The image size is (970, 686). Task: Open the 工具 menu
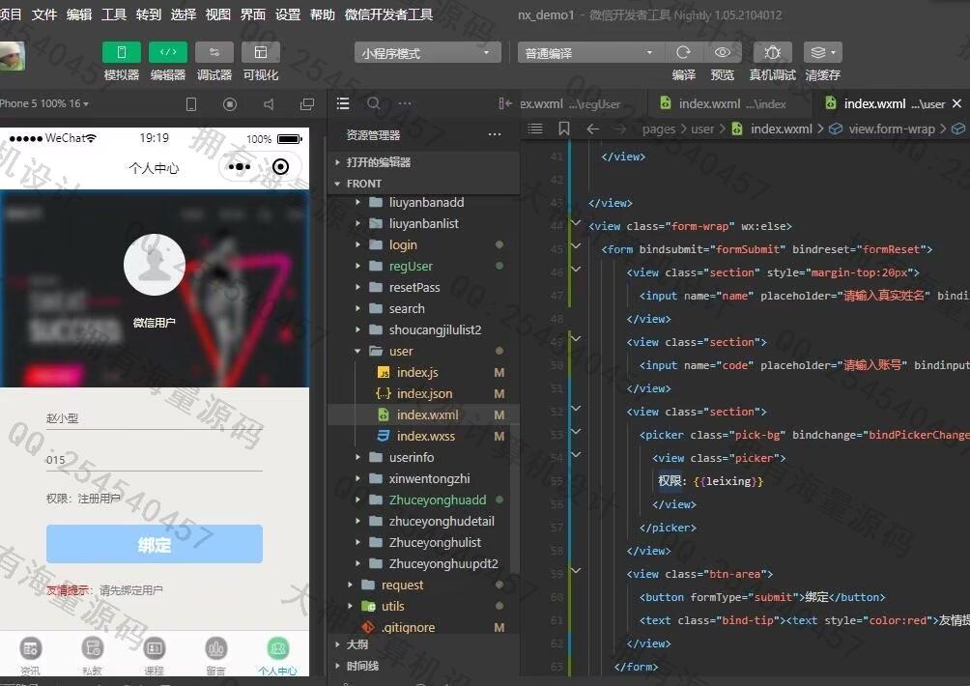coord(113,14)
